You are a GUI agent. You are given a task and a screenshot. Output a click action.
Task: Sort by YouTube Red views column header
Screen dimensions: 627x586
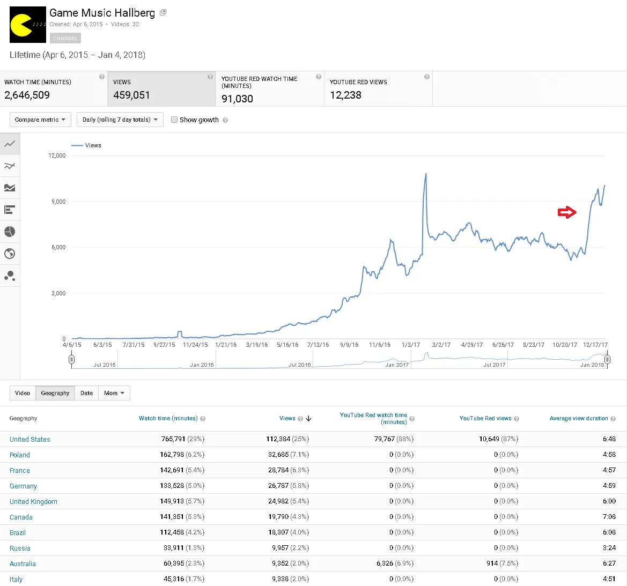tap(485, 418)
